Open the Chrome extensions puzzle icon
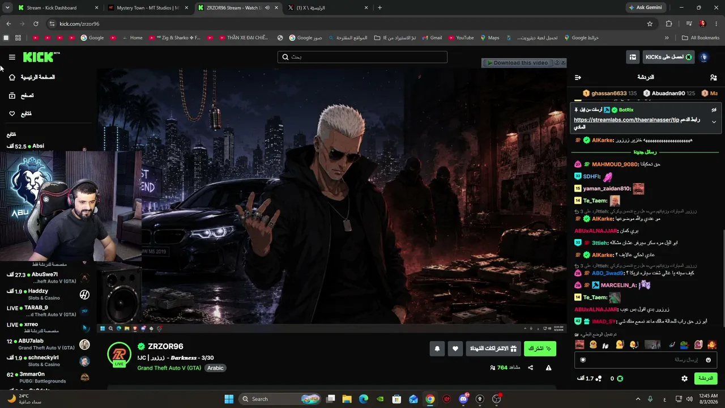Screen dimensions: 725x408 (x=669, y=24)
